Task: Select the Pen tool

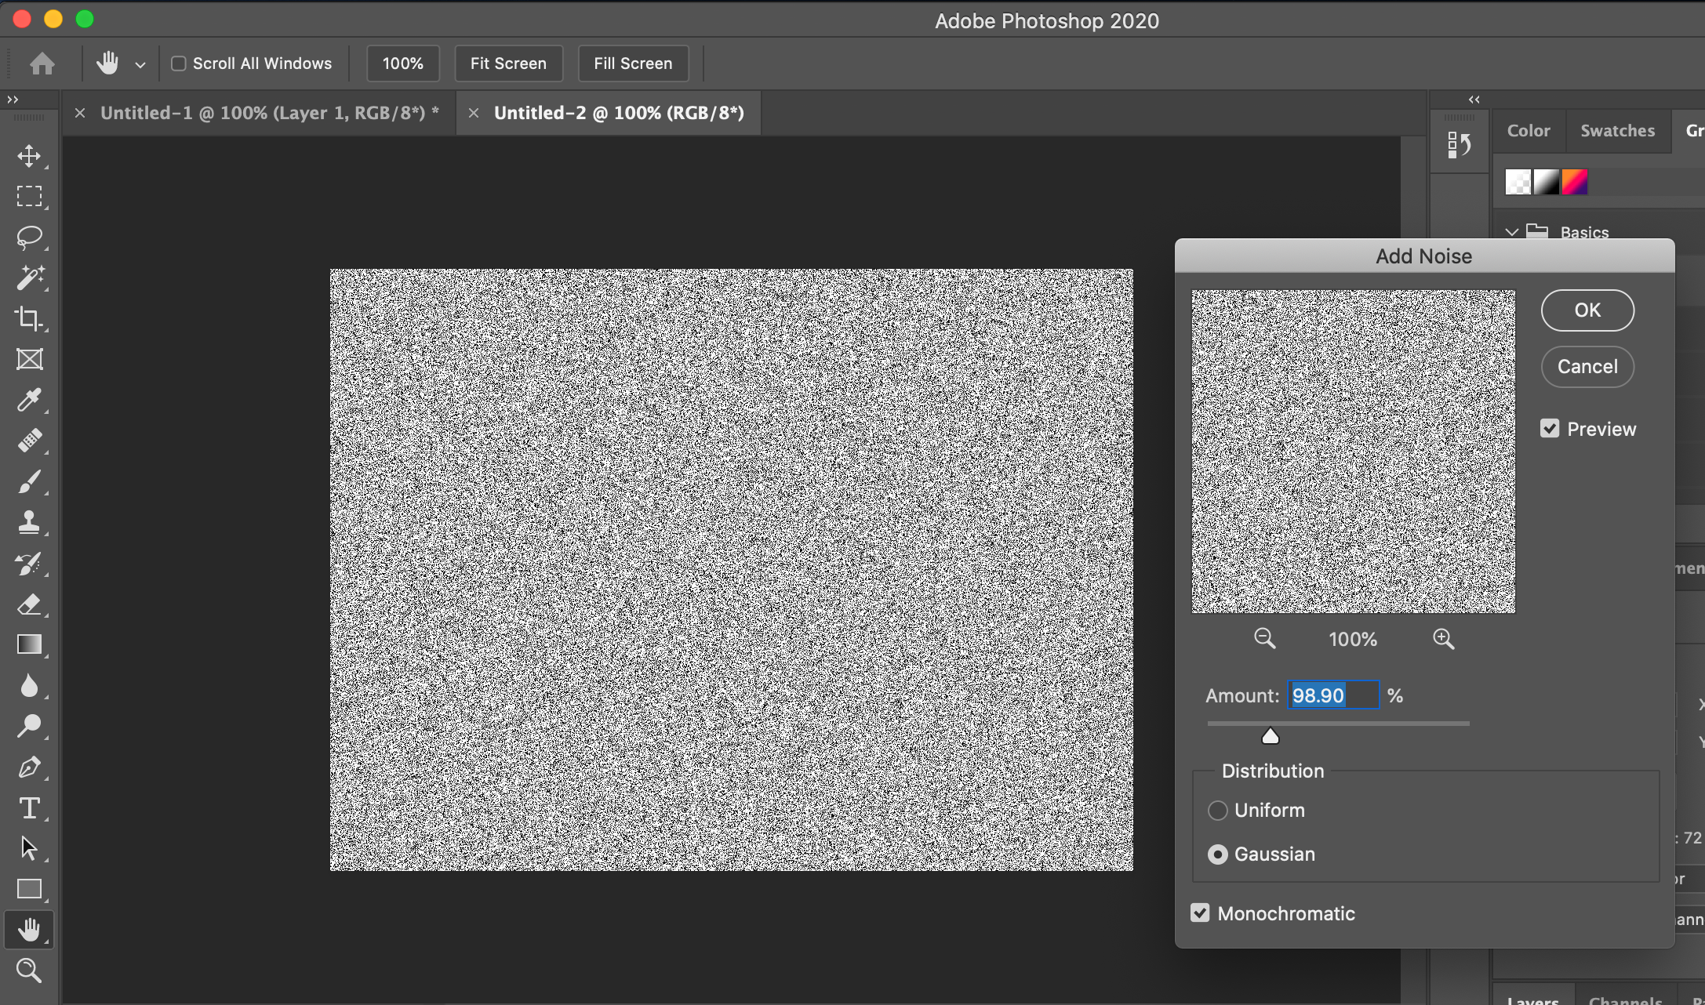Action: pos(29,767)
